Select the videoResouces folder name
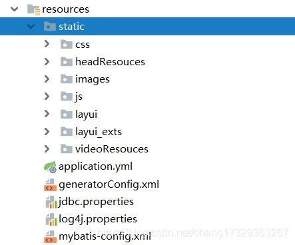Image resolution: width=295 pixels, height=245 pixels. (x=112, y=148)
